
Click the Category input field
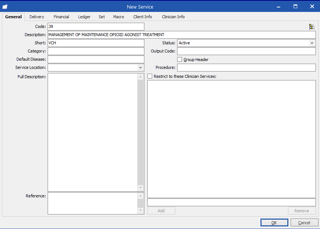[x=96, y=51]
